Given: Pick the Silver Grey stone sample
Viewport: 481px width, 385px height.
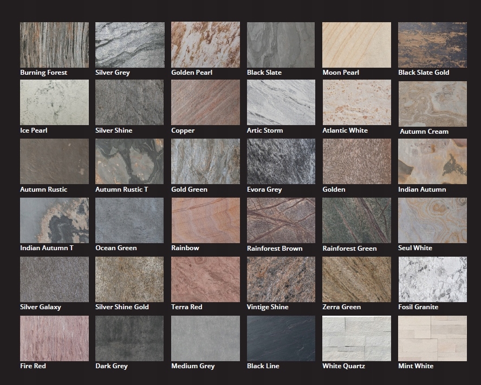Looking at the screenshot, I should coord(130,45).
